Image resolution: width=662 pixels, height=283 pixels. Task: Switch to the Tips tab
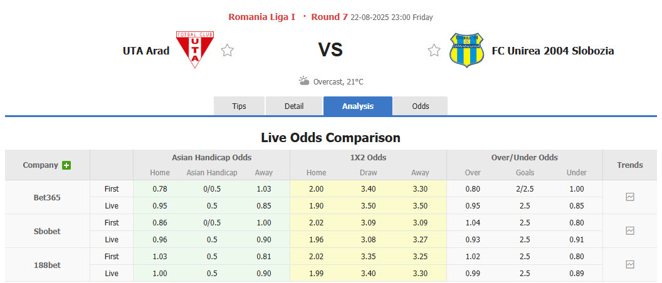tap(239, 106)
